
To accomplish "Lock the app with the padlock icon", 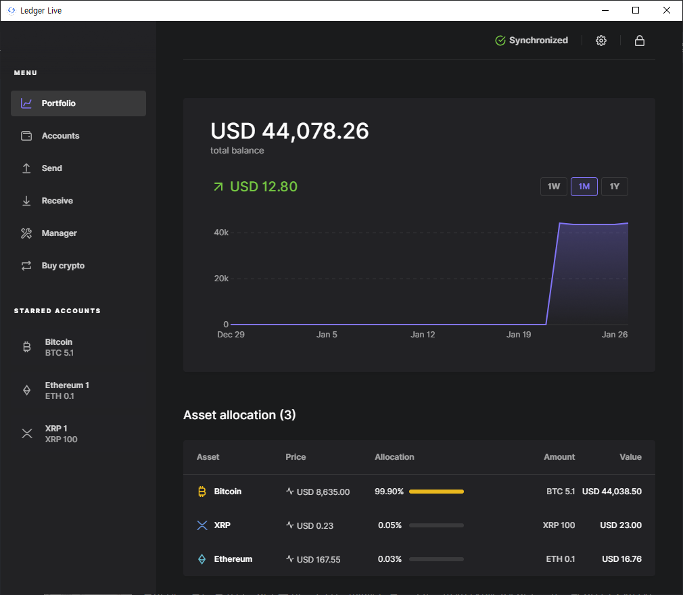I will (640, 41).
